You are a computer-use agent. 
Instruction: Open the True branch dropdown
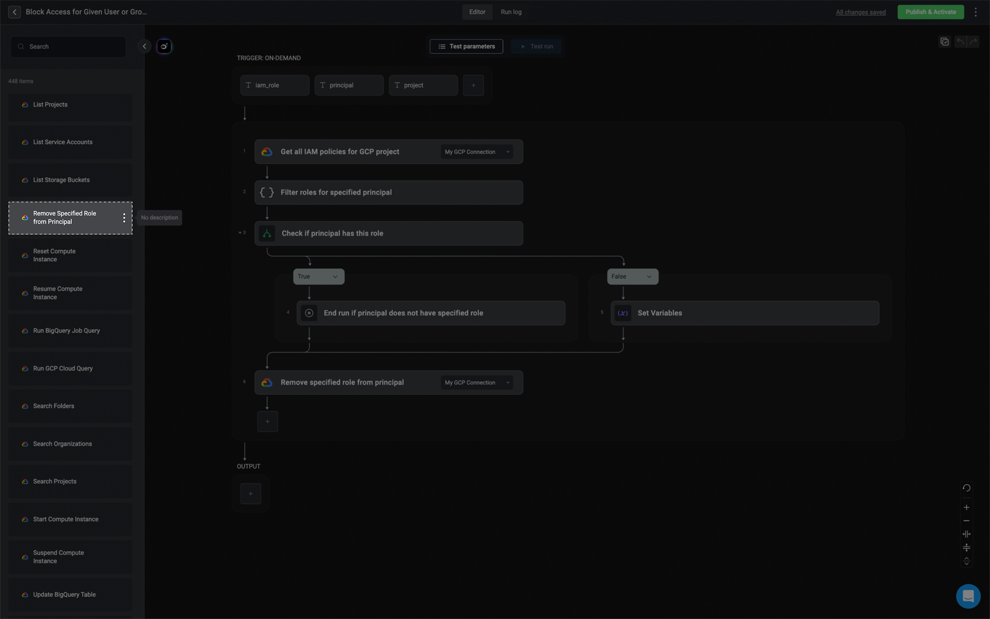coord(319,276)
